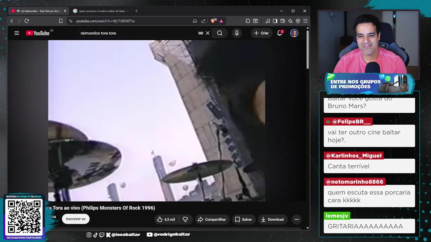Click the Download button

tap(272, 219)
